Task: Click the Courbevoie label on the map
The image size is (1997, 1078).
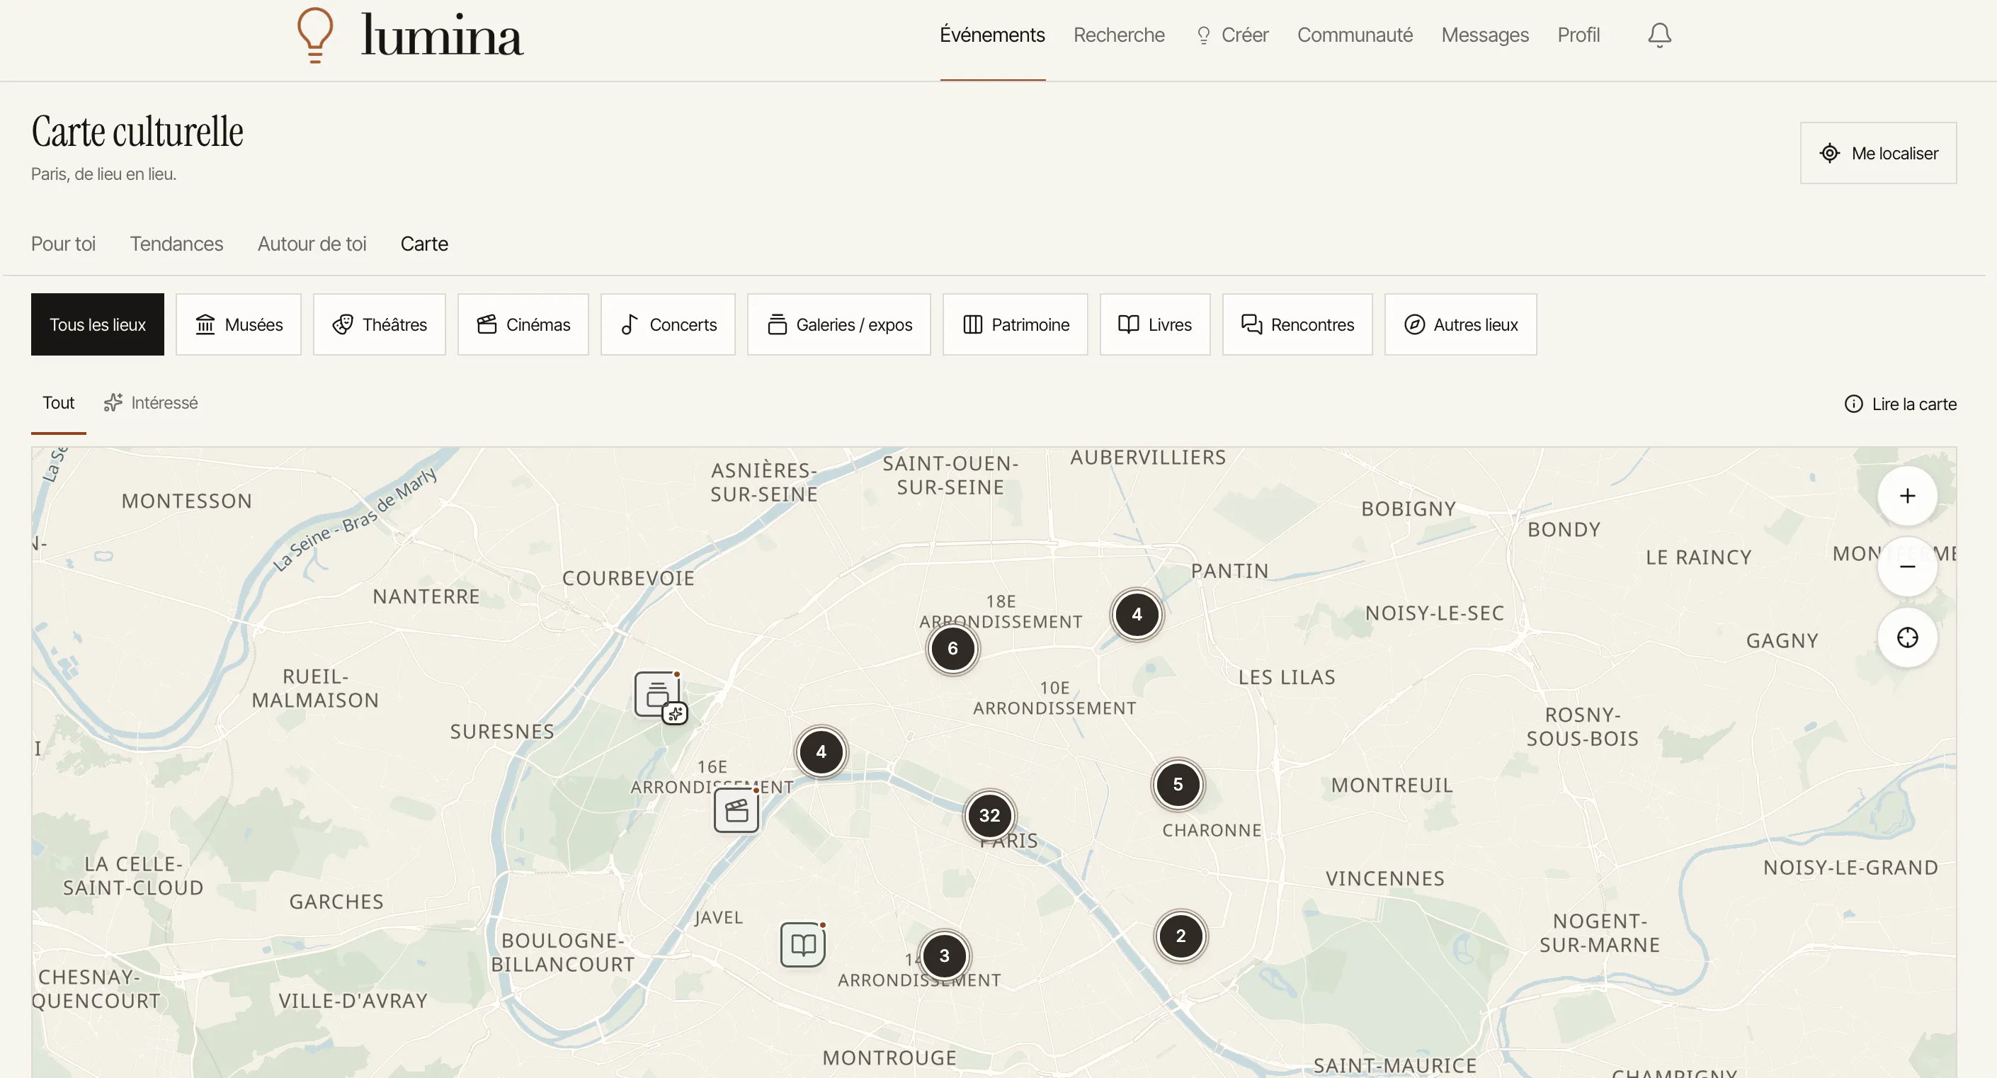Action: point(629,578)
